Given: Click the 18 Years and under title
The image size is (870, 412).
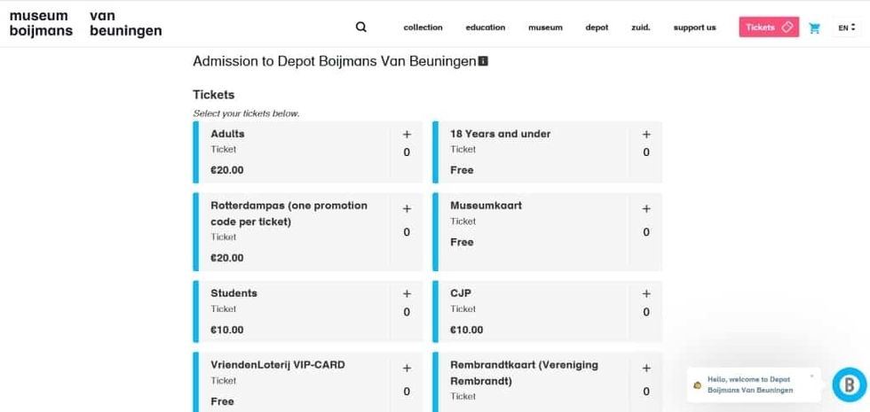Looking at the screenshot, I should point(501,134).
